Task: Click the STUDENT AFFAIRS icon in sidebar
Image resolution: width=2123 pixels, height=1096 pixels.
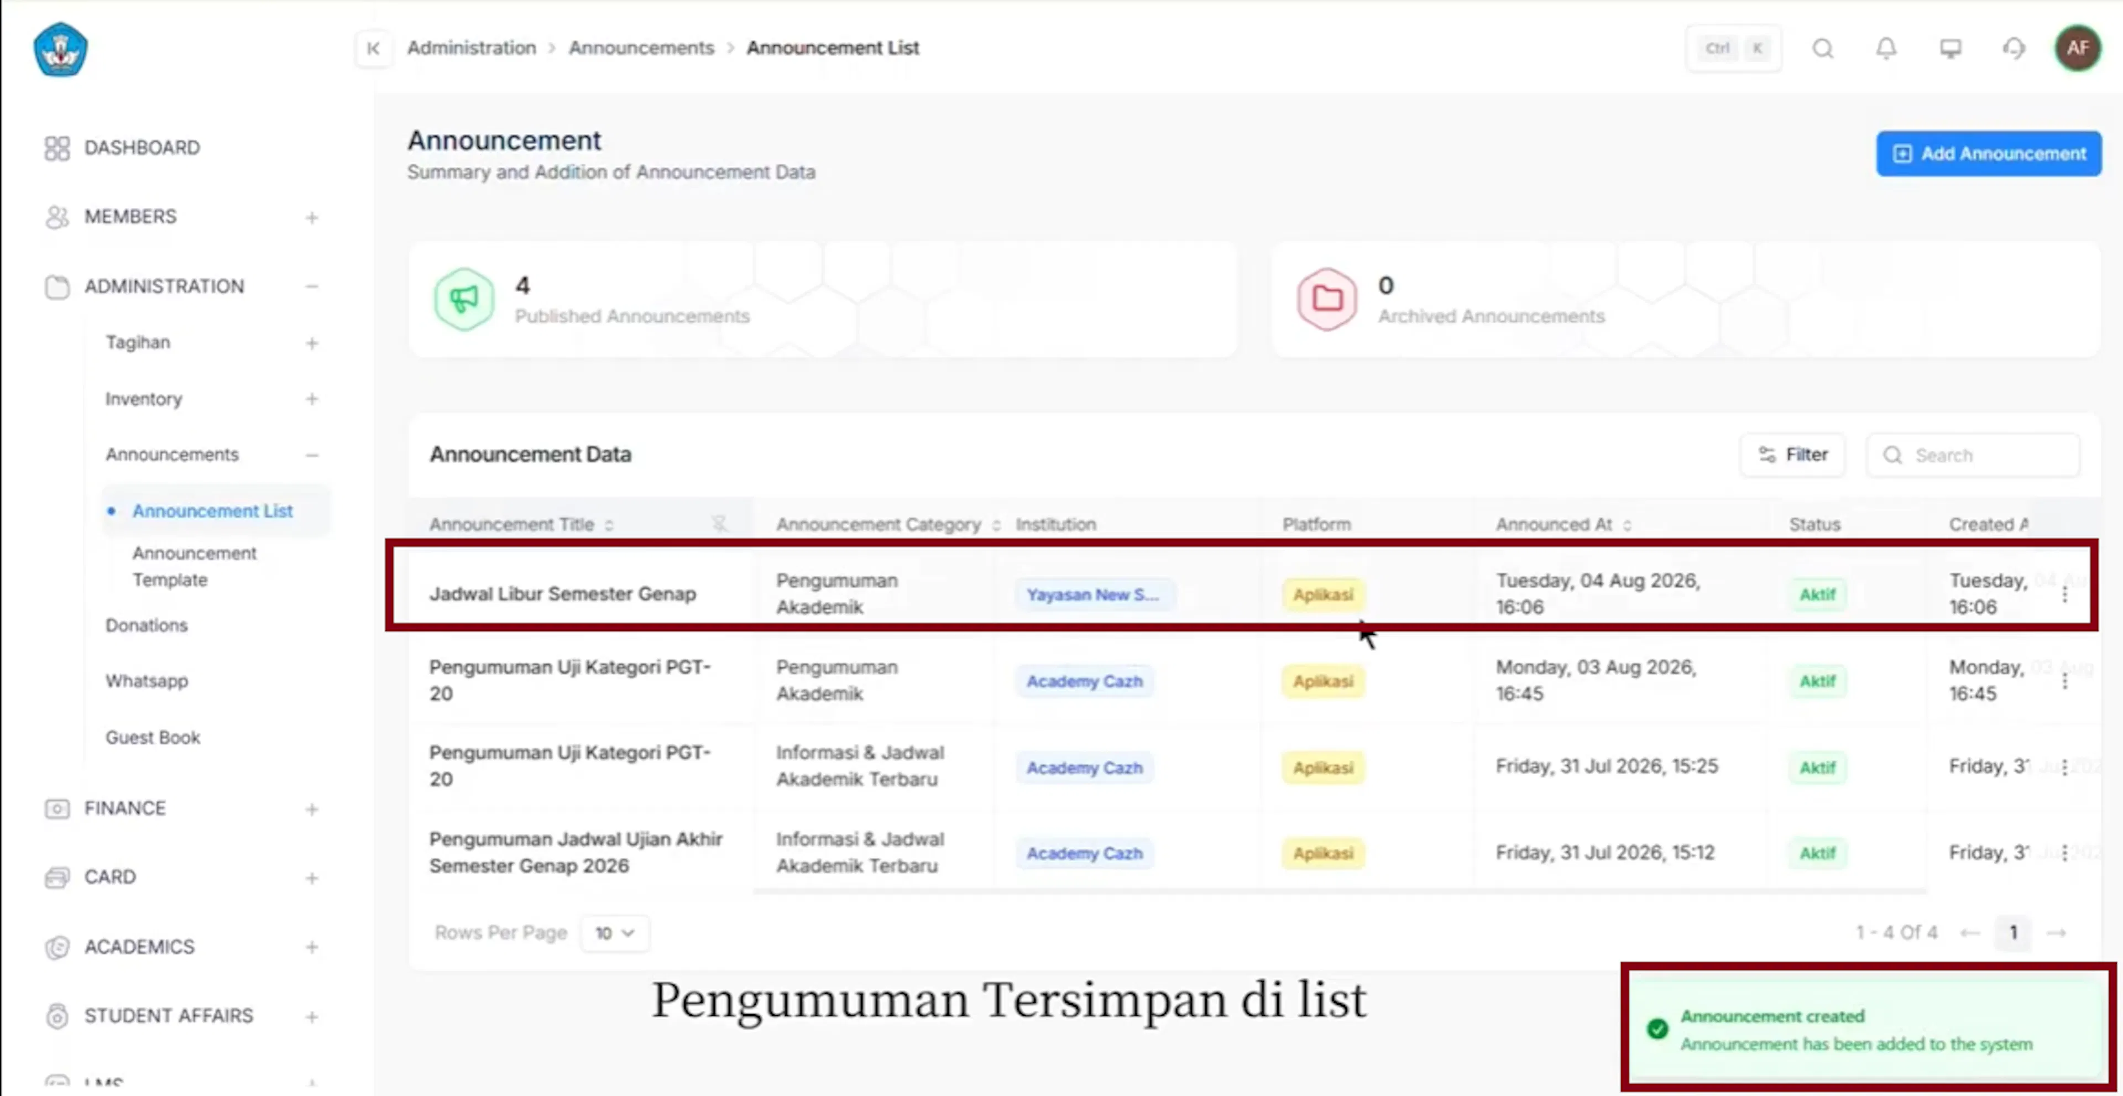Action: point(57,1017)
